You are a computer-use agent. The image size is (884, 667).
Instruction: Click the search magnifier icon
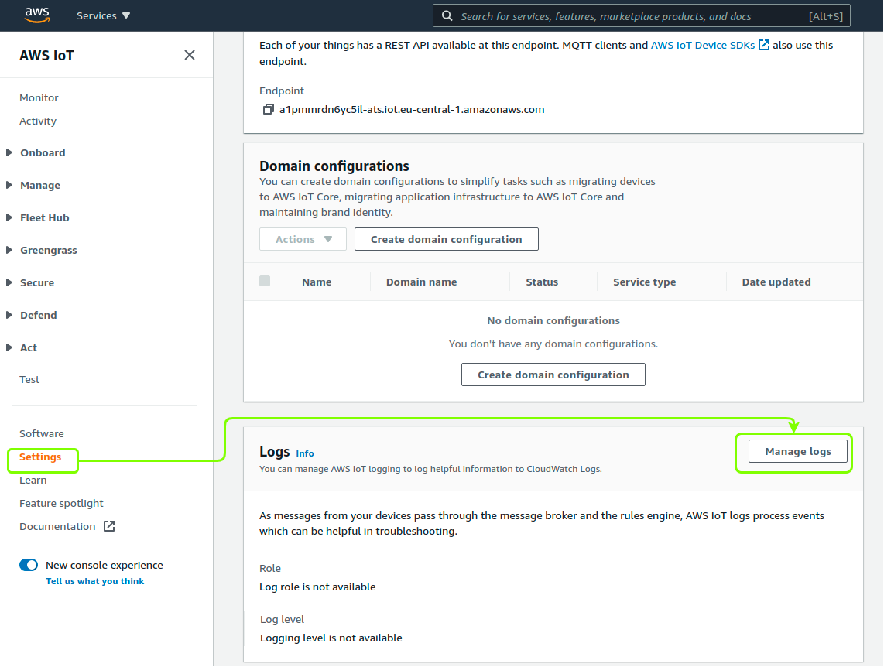(447, 15)
